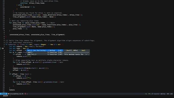Screen dimensions: 174x98
Task: Click the "for plus_line in" loop line
Action: pyautogui.click(x=32, y=23)
